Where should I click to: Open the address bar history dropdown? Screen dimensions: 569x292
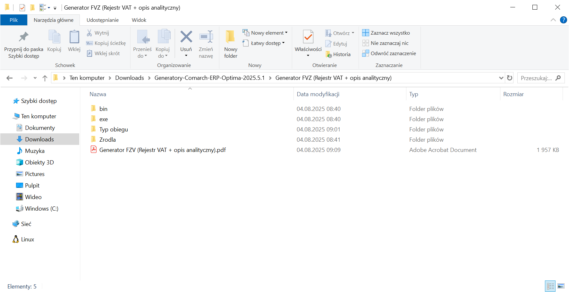pos(501,78)
